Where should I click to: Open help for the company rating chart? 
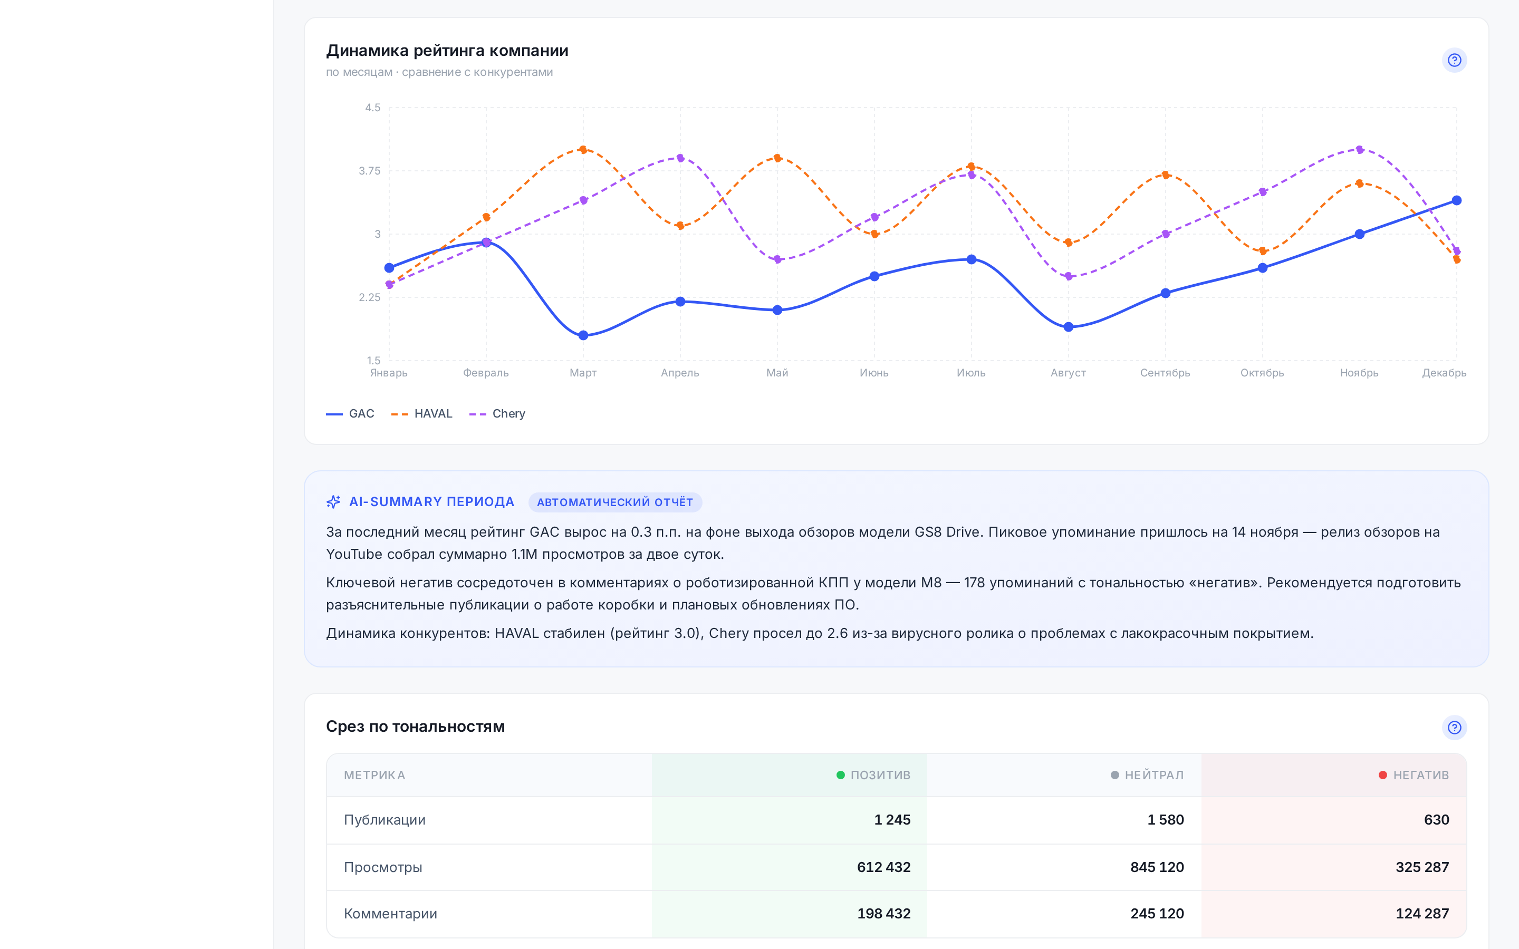coord(1454,60)
